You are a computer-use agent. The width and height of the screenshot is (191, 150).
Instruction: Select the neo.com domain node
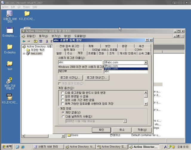[36, 53]
